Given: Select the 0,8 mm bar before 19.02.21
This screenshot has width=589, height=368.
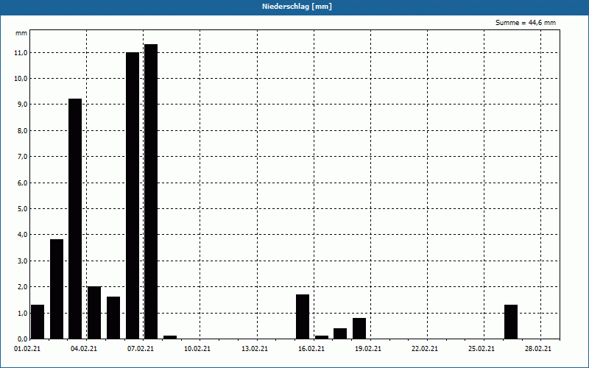Looking at the screenshot, I should click(x=359, y=328).
